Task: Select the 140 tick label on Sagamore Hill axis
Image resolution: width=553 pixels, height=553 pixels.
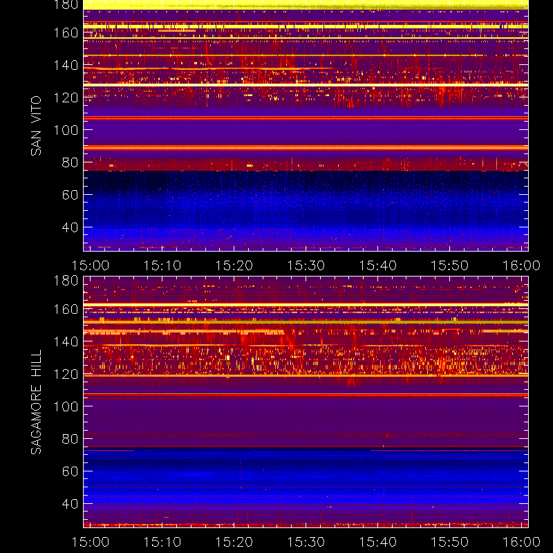Action: (x=66, y=341)
